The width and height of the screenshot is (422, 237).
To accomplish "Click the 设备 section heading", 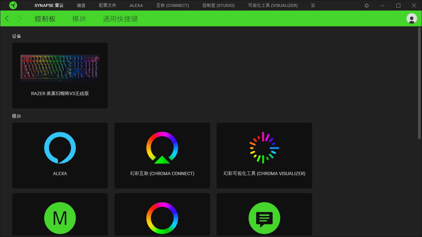I will click(16, 36).
